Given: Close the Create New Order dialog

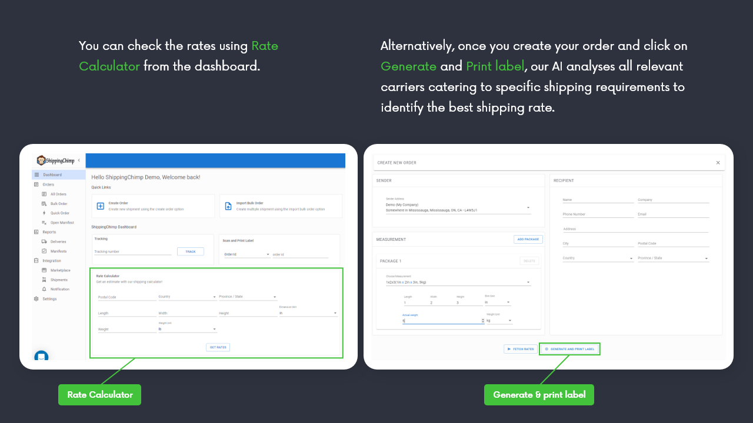Looking at the screenshot, I should click(718, 163).
